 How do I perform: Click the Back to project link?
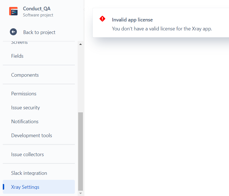pyautogui.click(x=39, y=32)
